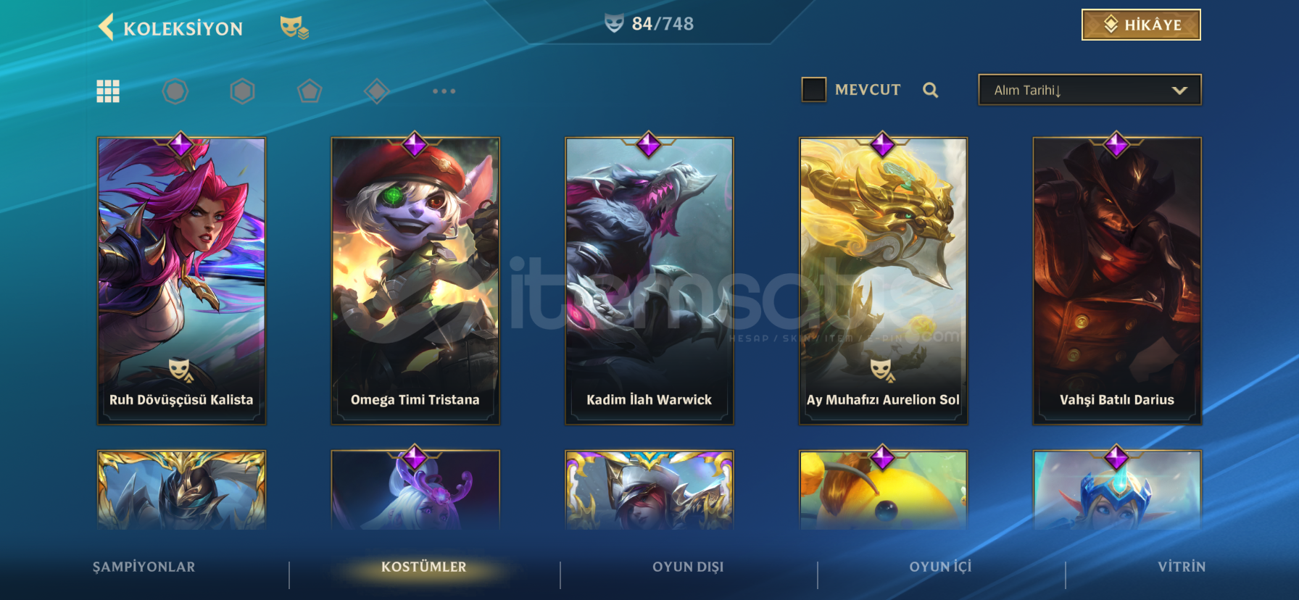Open the Ay Muhafızı Aurelion Sol skin

point(883,280)
